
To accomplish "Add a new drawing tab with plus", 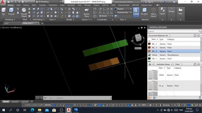I will pos(42,23).
